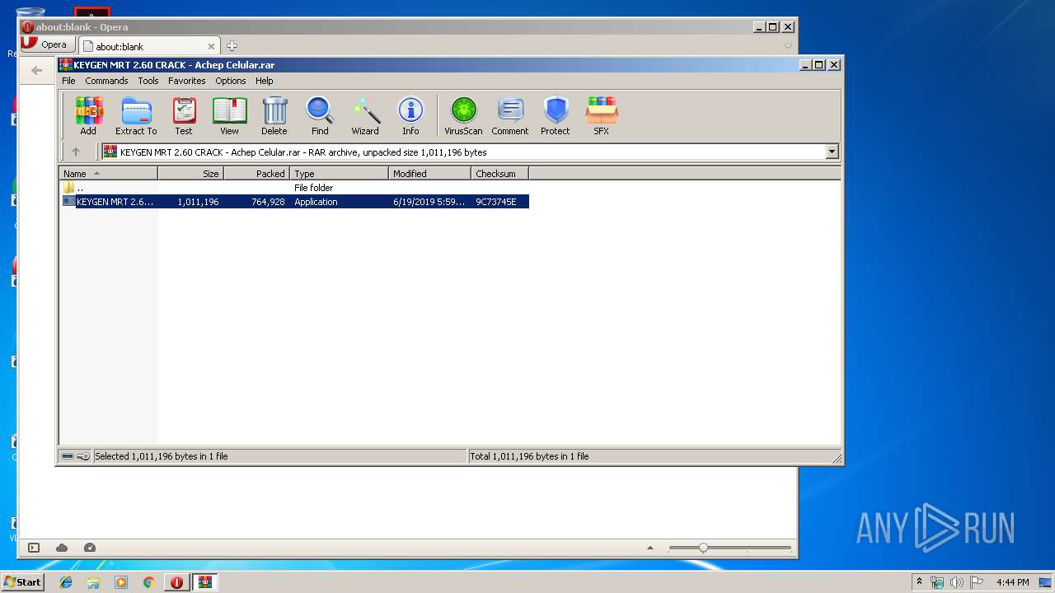Image resolution: width=1055 pixels, height=593 pixels.
Task: Click the network icon in system tray
Action: pos(937,582)
